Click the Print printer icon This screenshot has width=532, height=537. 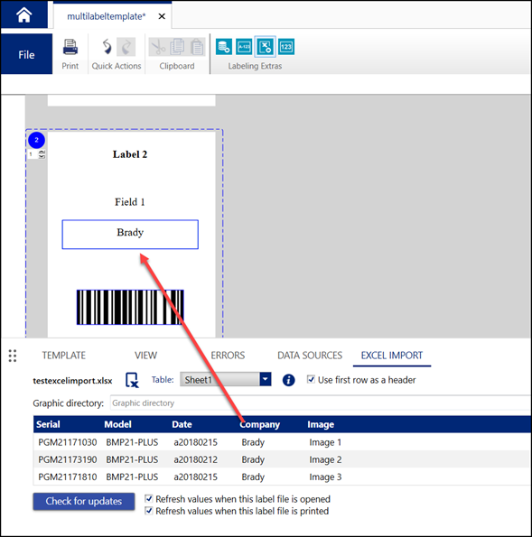[70, 47]
